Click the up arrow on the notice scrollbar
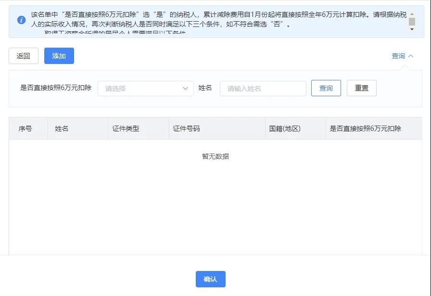 [x=412, y=15]
